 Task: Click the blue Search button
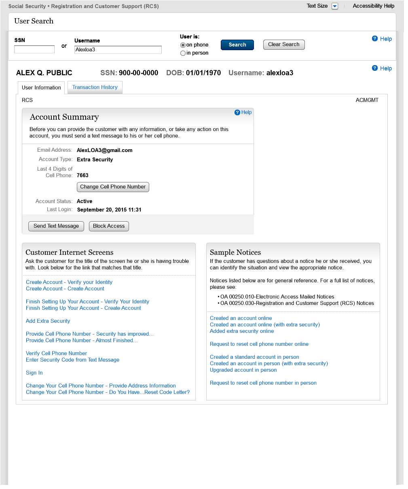coord(237,45)
